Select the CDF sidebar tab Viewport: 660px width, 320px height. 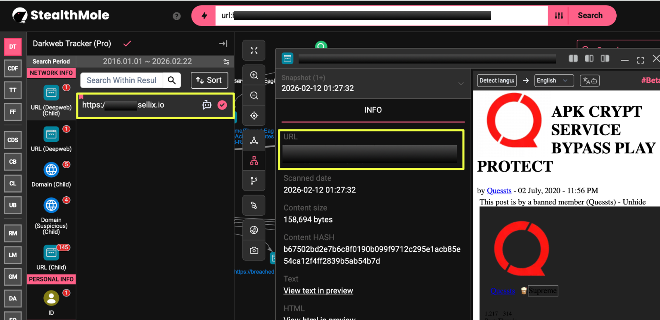click(13, 68)
